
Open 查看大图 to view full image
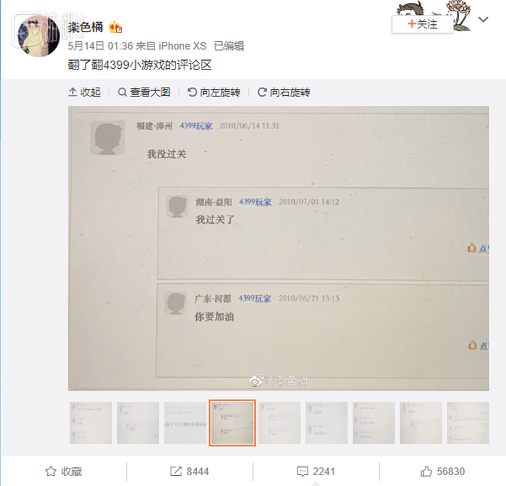[144, 92]
